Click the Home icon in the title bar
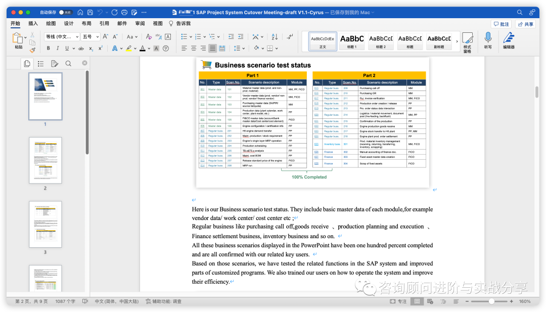 coord(80,12)
